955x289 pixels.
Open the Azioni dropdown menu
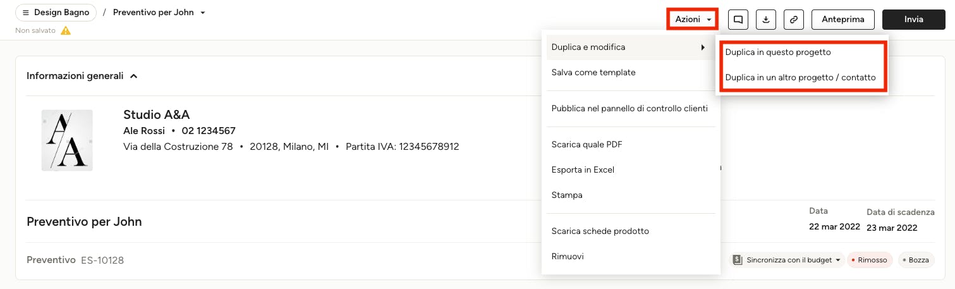[x=693, y=20]
